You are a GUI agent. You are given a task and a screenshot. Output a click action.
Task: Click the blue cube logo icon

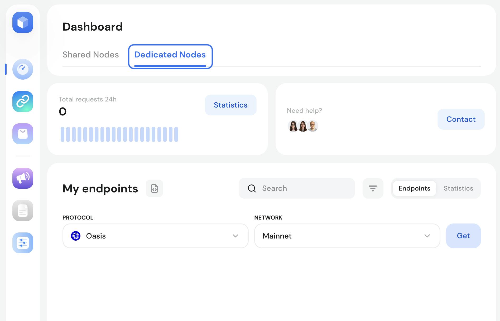(23, 22)
